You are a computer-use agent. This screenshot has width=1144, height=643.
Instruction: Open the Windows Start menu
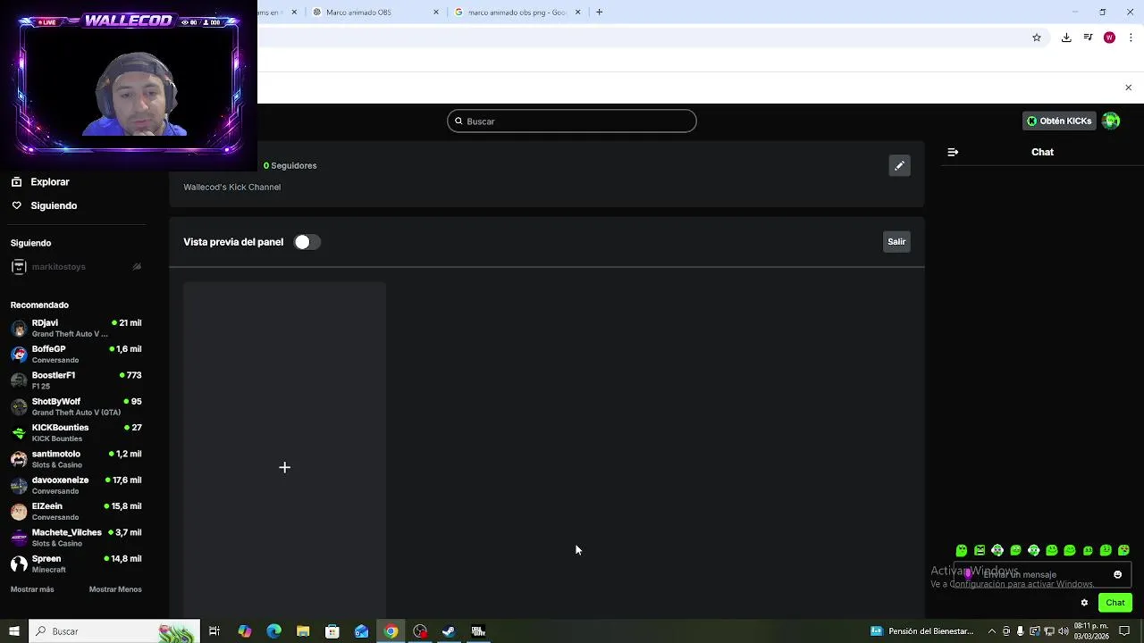point(14,631)
